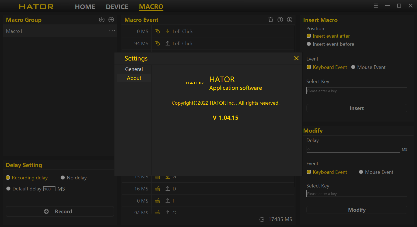Add a new macro group

pos(111,20)
